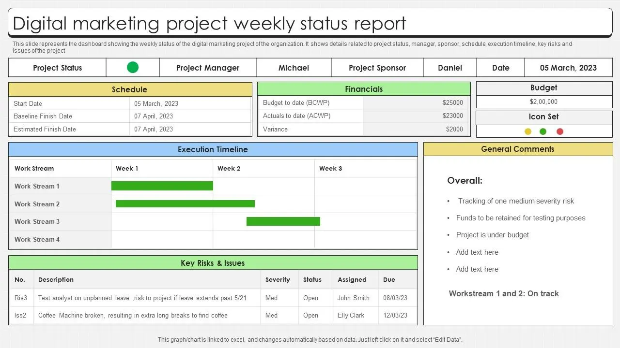
Task: Click the 'Budget' box header
Action: [x=544, y=88]
